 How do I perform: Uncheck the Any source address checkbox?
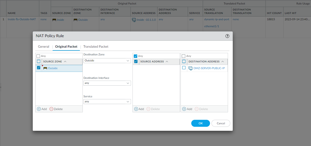[x=135, y=56]
